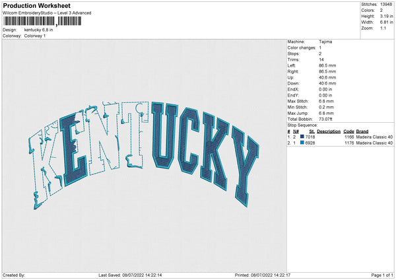Screen dimensions: 396x280
Task: Click thread code 1176 in stop sequence
Action: click(x=349, y=143)
